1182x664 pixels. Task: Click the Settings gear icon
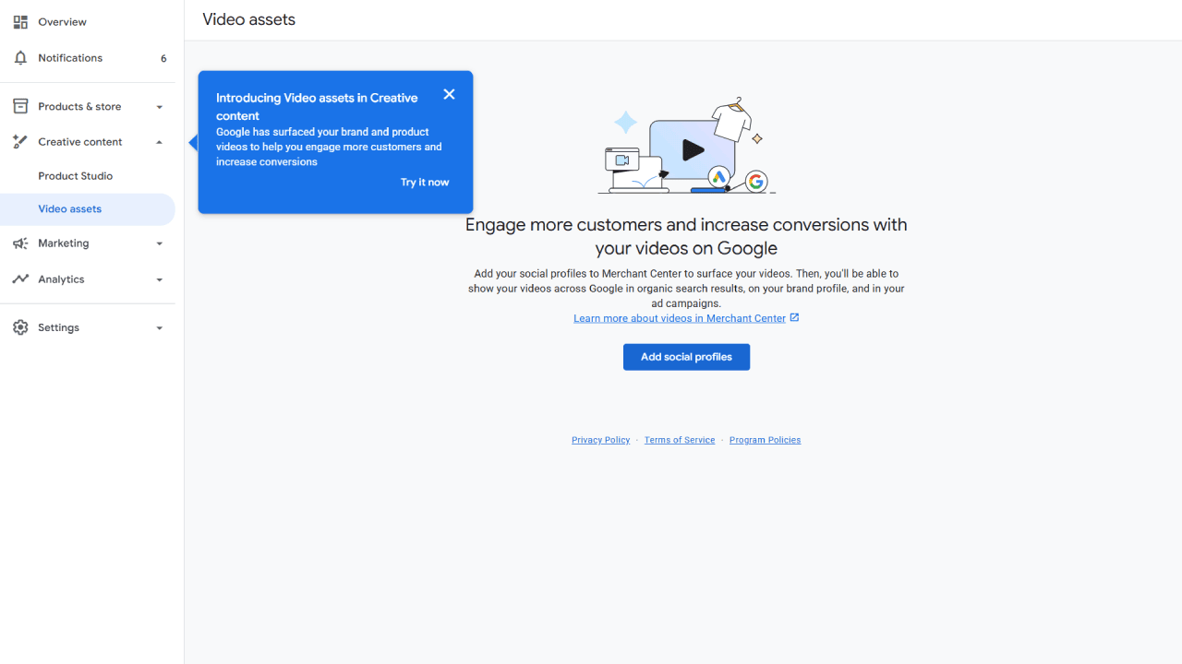20,327
